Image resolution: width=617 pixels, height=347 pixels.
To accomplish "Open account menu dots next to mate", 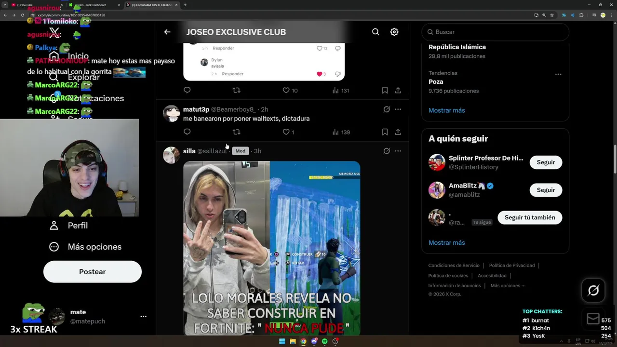I will [143, 317].
